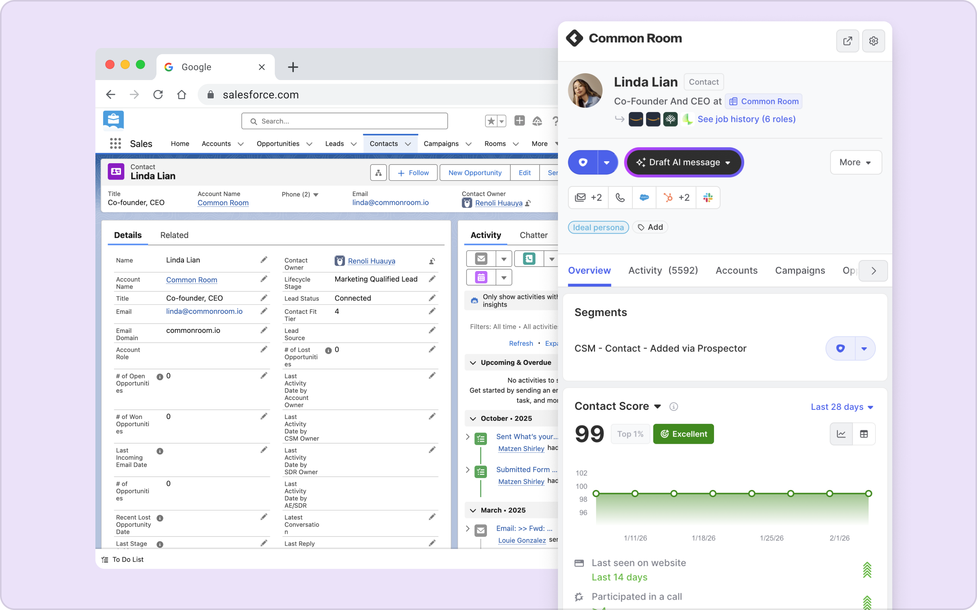This screenshot has width=977, height=610.
Task: Open the Common Room panel in a new window
Action: (847, 41)
